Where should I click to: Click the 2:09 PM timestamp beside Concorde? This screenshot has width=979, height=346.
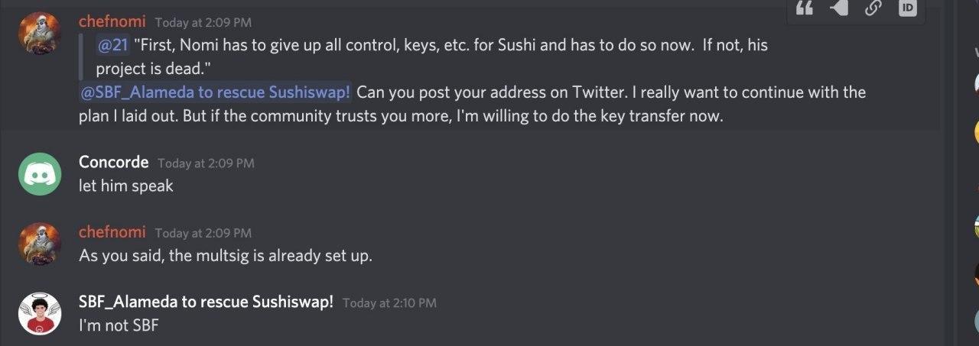(206, 163)
